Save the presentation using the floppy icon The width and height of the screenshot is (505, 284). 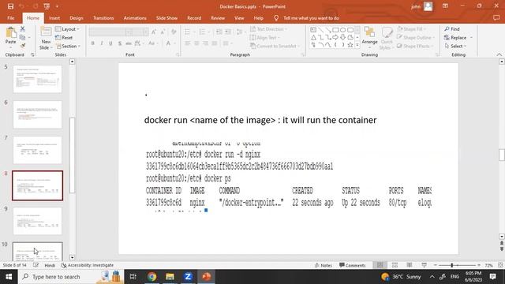(10, 6)
